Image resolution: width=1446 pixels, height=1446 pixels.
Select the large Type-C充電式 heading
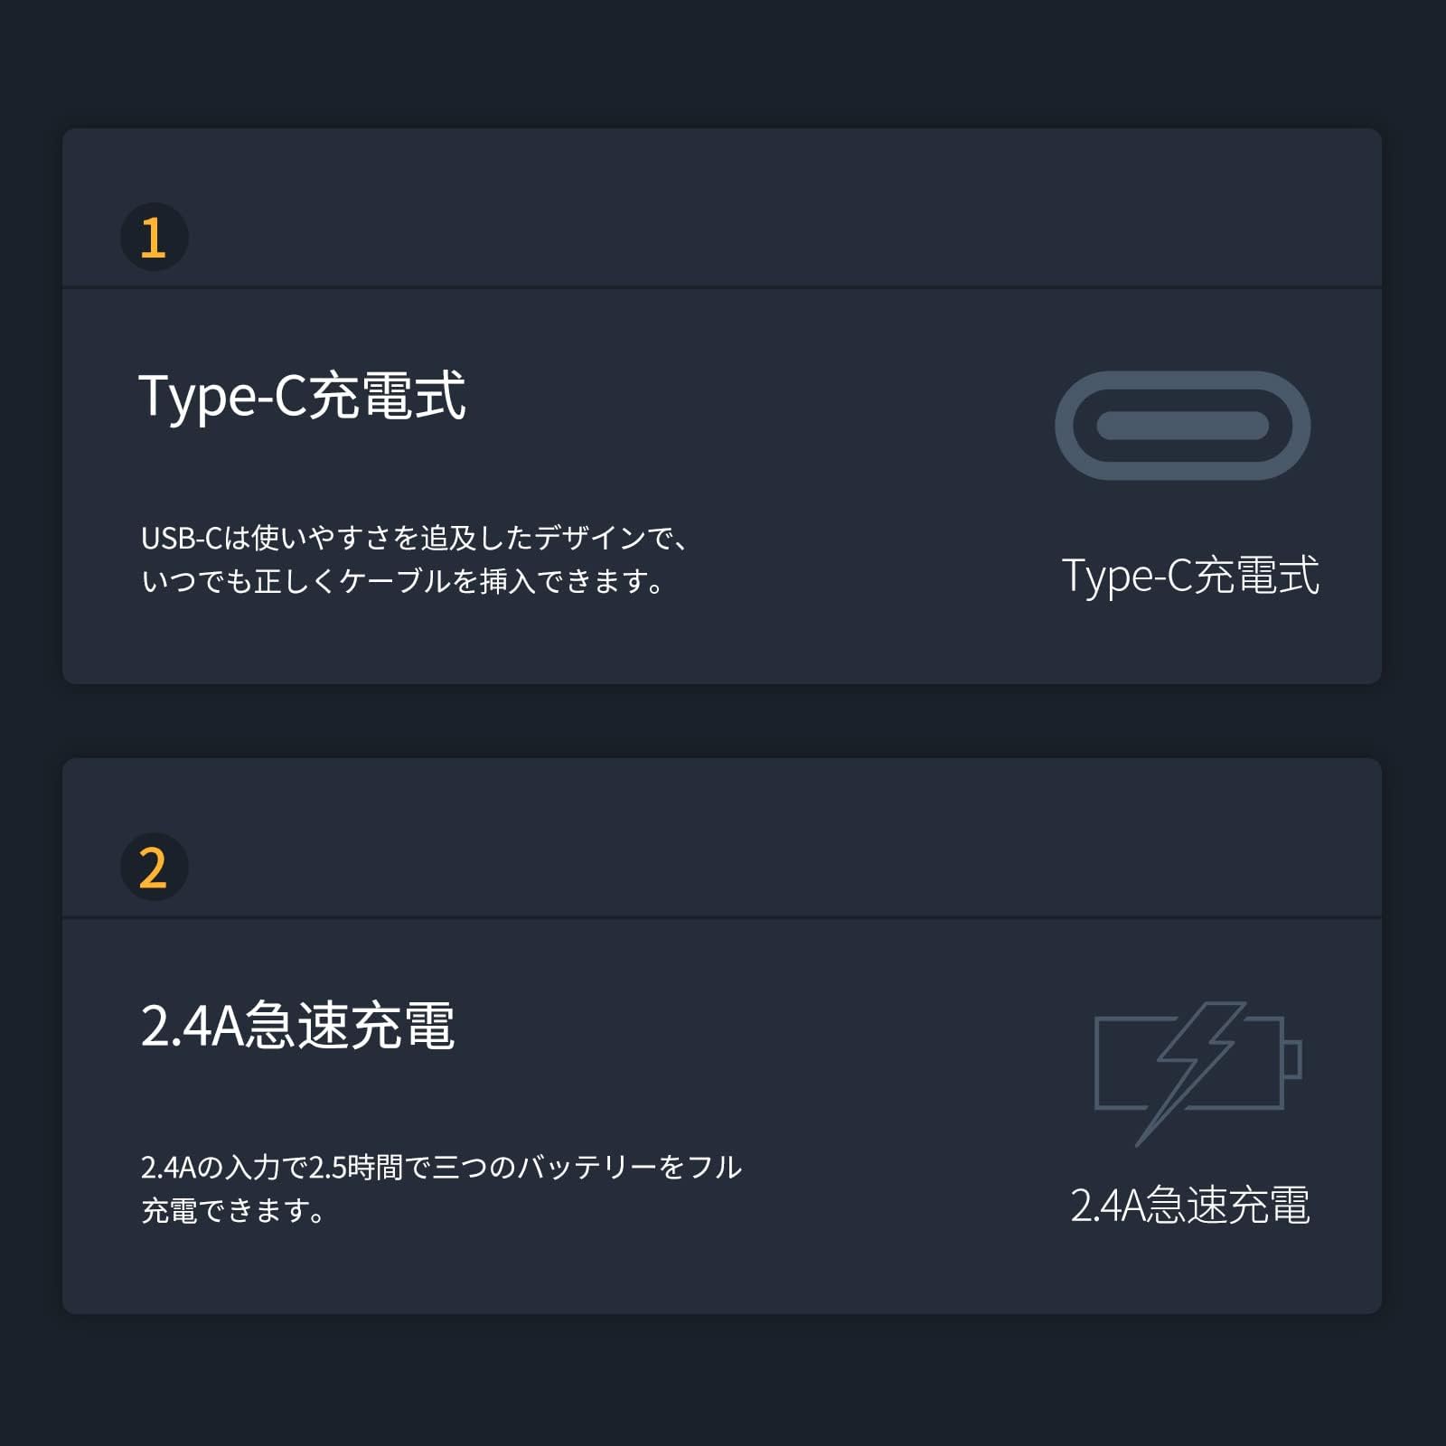[302, 396]
